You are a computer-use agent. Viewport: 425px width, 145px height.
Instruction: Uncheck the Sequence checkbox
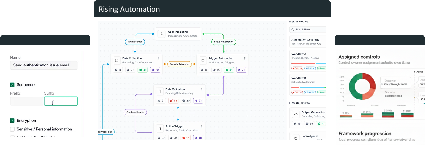click(x=12, y=85)
